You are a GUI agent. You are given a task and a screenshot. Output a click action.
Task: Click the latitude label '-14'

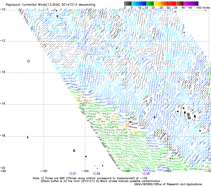(x=3, y=72)
